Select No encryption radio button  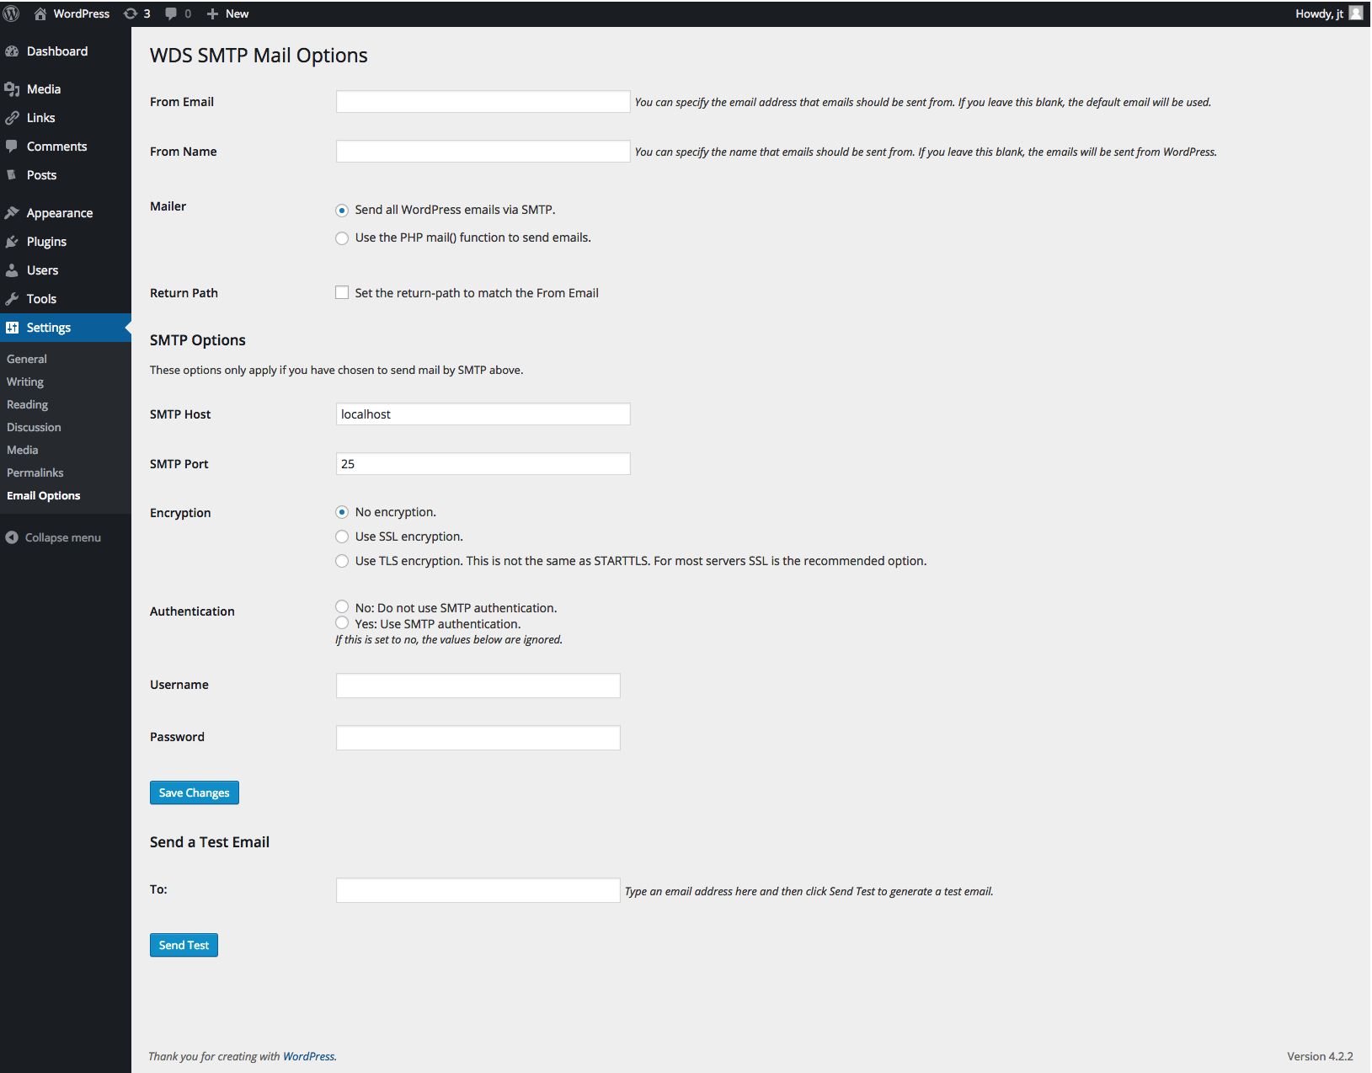pos(342,512)
